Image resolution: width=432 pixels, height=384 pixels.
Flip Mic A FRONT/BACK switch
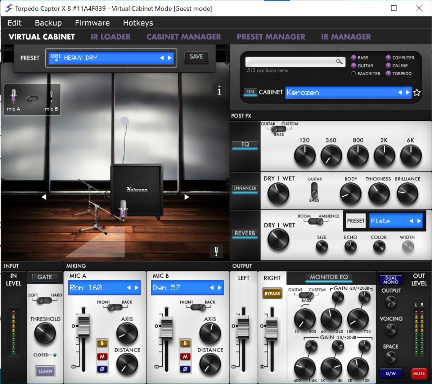pyautogui.click(x=115, y=307)
